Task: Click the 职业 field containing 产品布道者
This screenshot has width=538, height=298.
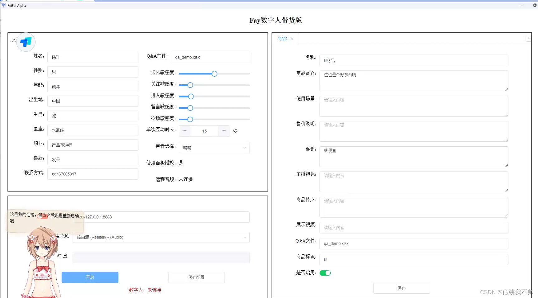Action: point(93,145)
